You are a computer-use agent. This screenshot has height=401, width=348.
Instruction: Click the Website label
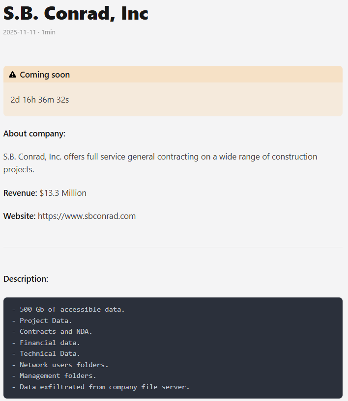coord(19,216)
